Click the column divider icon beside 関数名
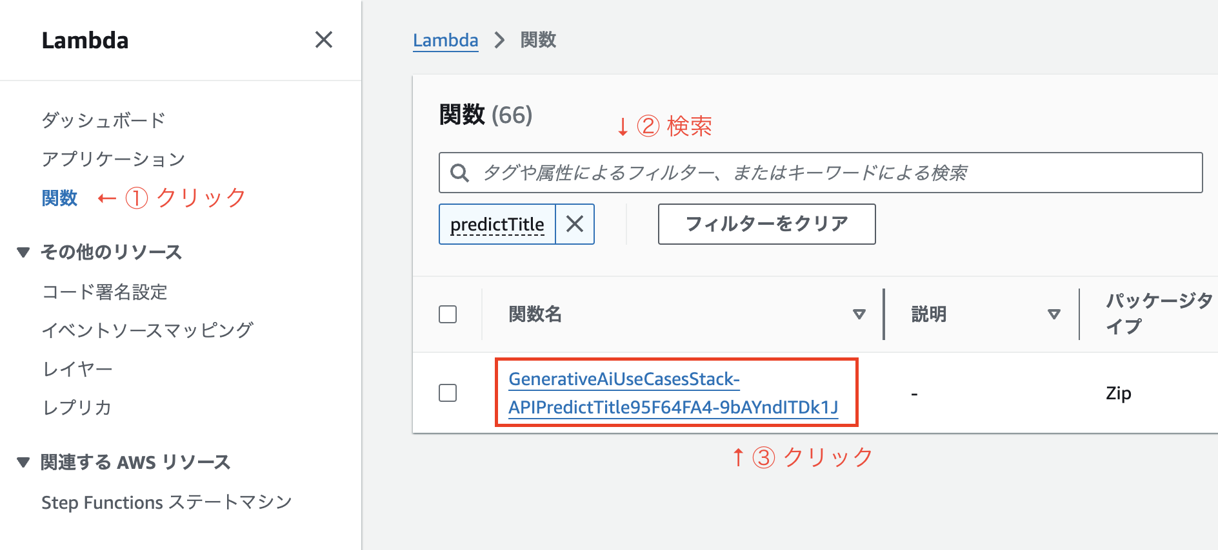The image size is (1218, 550). click(883, 314)
